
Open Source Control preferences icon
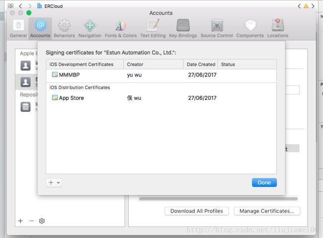(x=217, y=25)
